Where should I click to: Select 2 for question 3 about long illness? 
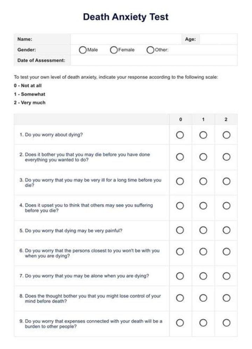[226, 182]
